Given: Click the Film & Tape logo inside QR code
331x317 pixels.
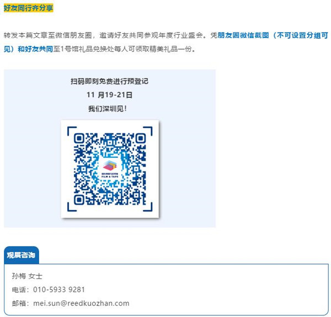Looking at the screenshot, I should (x=110, y=169).
